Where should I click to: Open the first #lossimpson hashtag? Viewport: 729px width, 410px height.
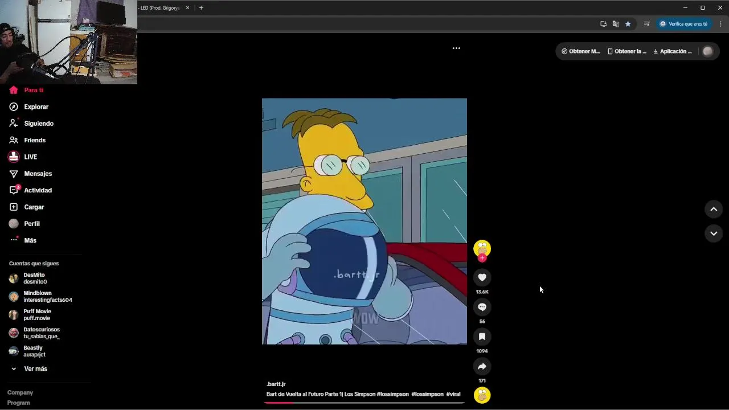point(393,394)
